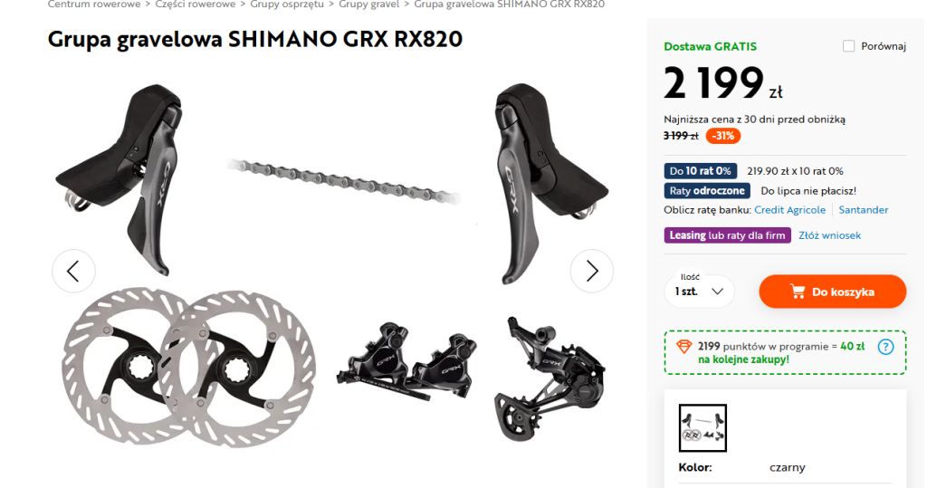Viewport: 927px width, 488px height.
Task: Show the previous product image
Action: 73,271
